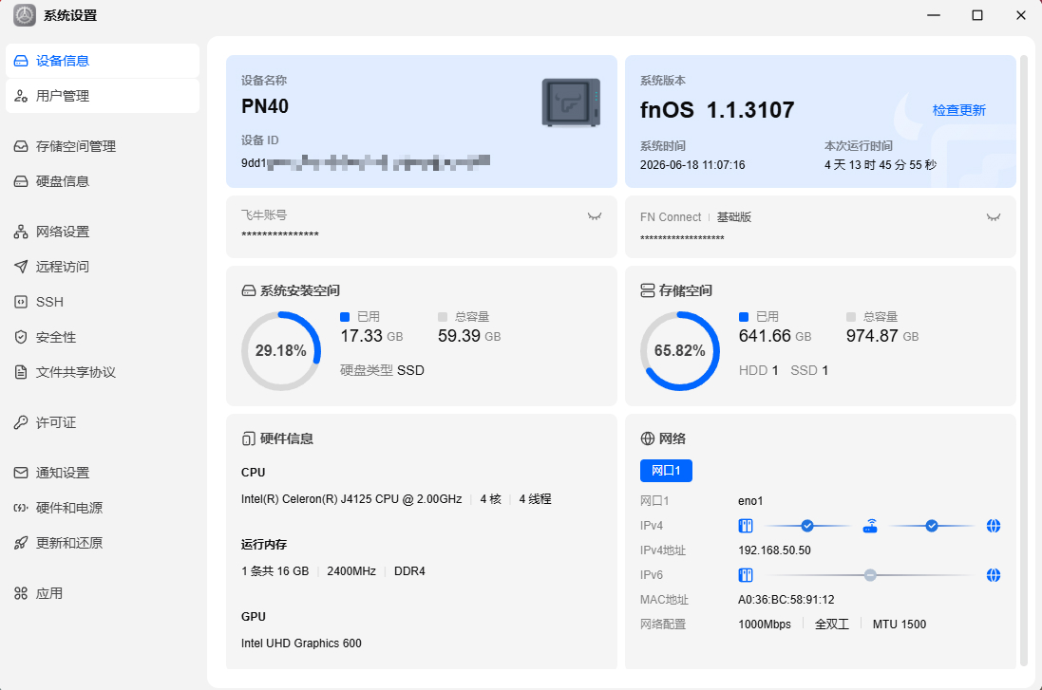
Task: Click the 文件共享协议 document icon
Action: pos(21,373)
